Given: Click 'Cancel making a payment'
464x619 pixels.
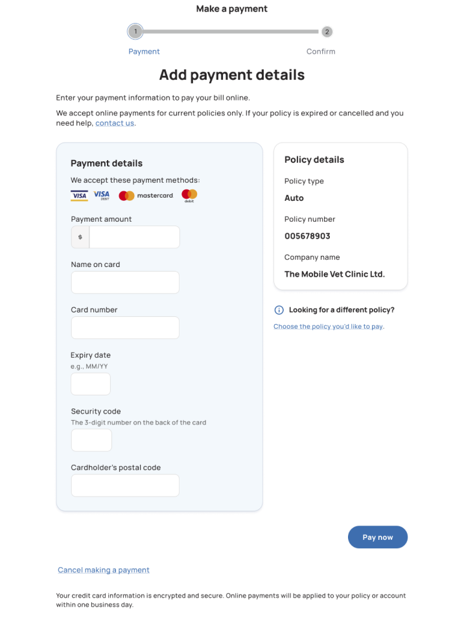Looking at the screenshot, I should [x=103, y=570].
